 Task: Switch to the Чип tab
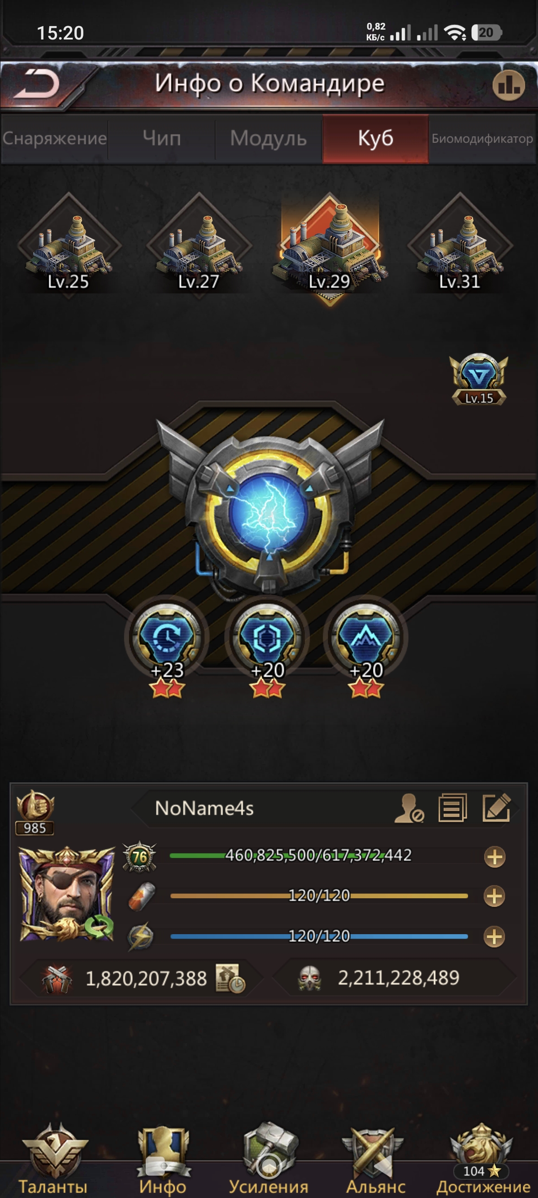[162, 139]
